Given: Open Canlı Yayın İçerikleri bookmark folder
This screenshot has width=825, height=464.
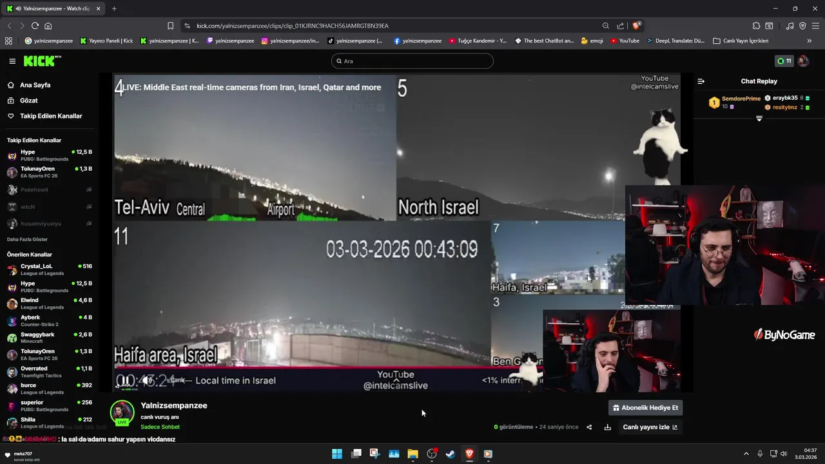Looking at the screenshot, I should coord(741,41).
